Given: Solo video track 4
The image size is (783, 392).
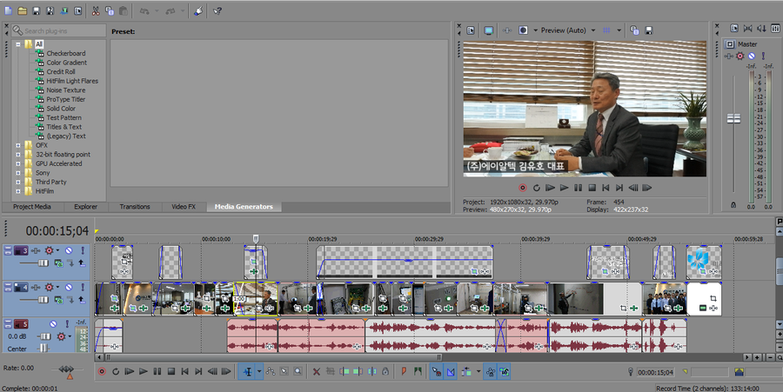Looking at the screenshot, I should (83, 288).
